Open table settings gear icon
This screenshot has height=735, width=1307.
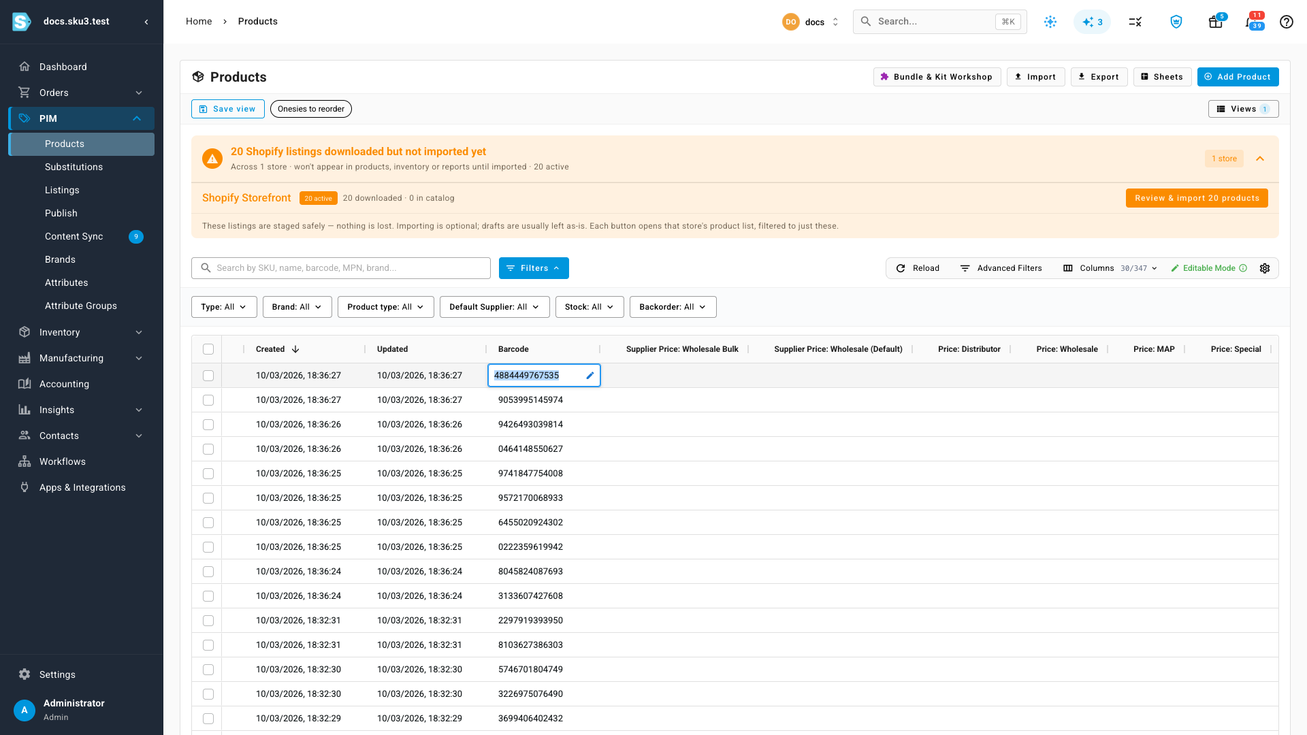pyautogui.click(x=1265, y=268)
